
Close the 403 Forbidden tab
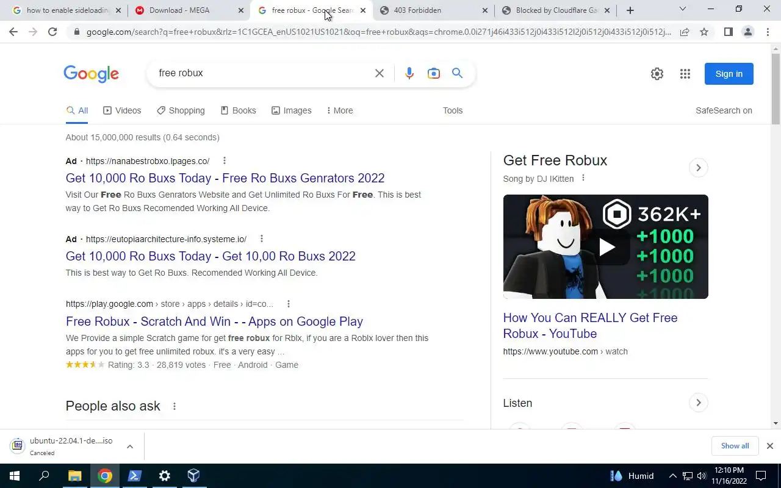tap(485, 10)
